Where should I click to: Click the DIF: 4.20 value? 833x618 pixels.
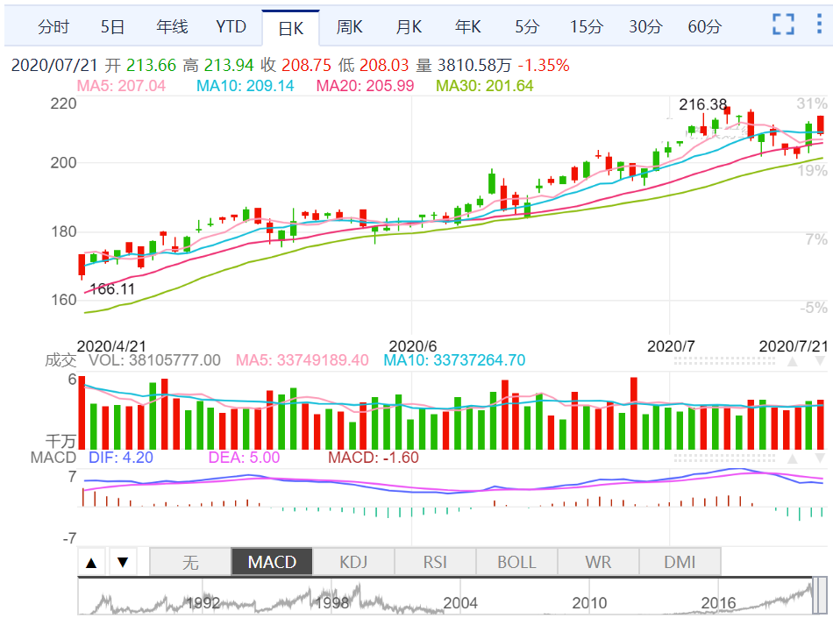click(121, 457)
